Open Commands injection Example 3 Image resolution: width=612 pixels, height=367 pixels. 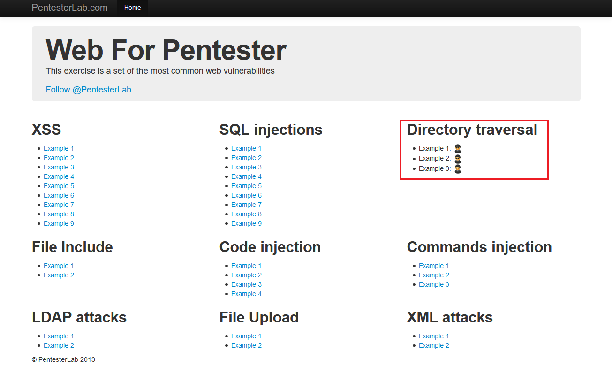(434, 284)
